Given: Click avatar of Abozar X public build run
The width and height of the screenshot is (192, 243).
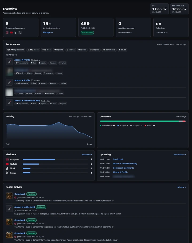Looking at the screenshot, I should point(9,209).
